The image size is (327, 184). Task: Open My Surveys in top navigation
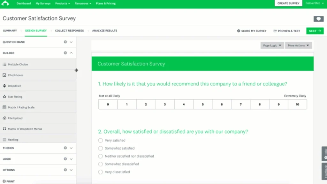point(43,4)
